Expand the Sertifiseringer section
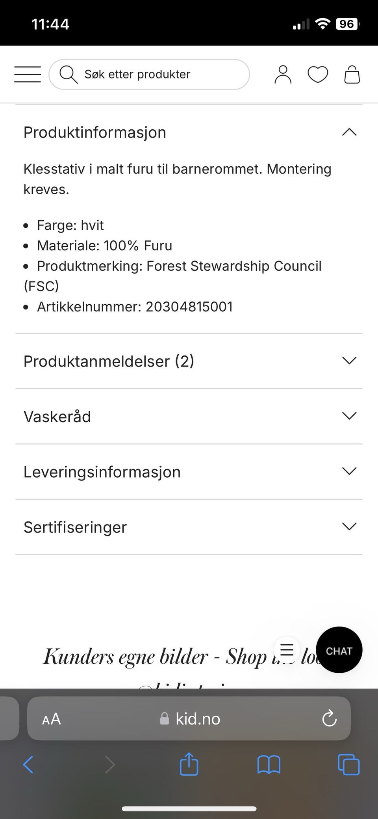The height and width of the screenshot is (819, 378). tap(189, 527)
